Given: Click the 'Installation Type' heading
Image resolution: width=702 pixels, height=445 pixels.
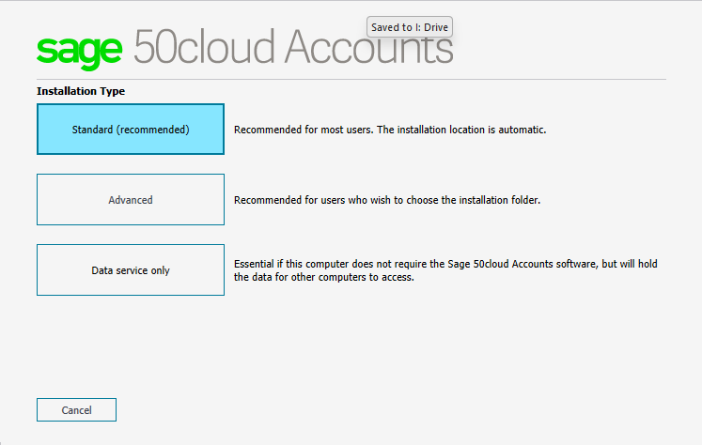Looking at the screenshot, I should (81, 91).
